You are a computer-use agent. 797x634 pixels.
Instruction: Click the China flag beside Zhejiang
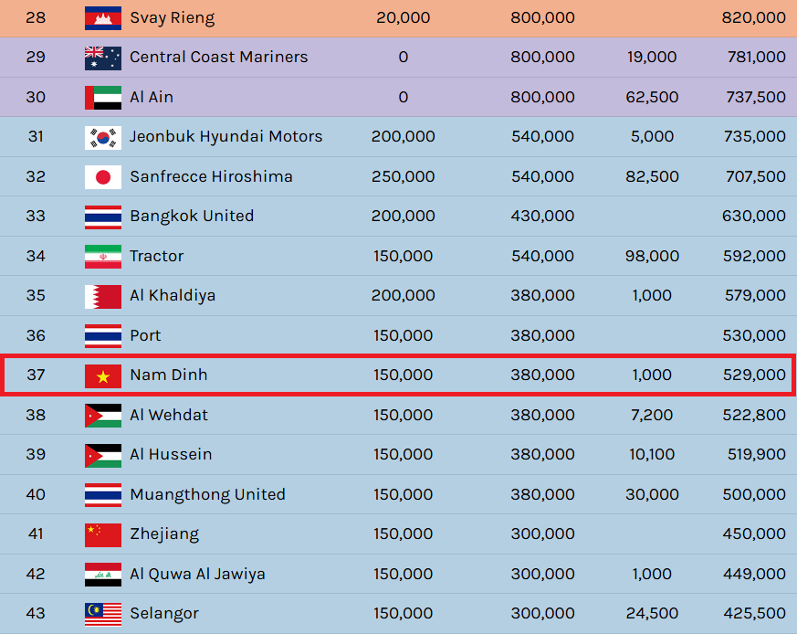point(102,534)
